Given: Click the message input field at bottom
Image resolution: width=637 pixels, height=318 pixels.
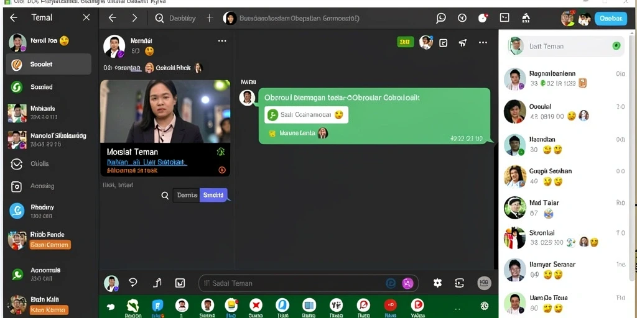Looking at the screenshot, I should (309, 283).
